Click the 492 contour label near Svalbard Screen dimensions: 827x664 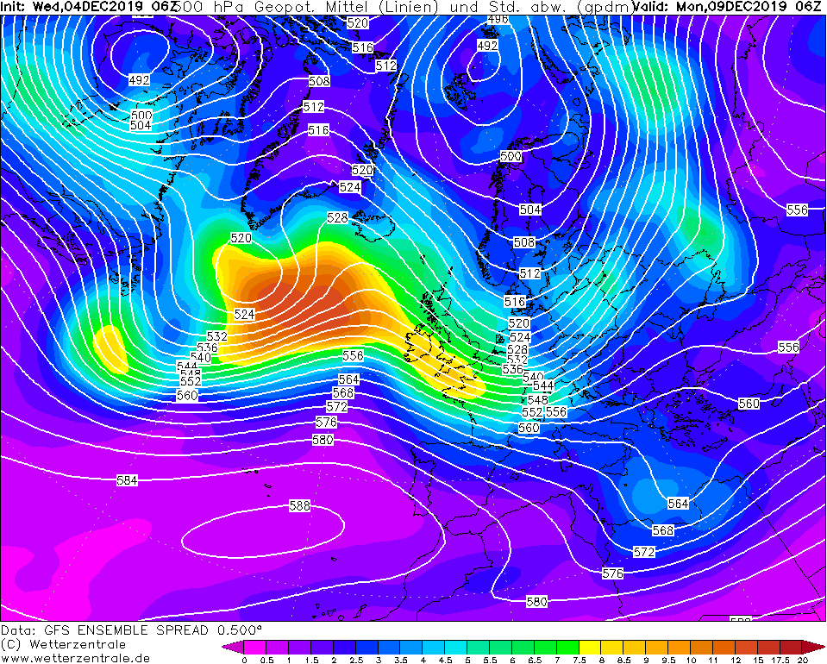(x=488, y=46)
